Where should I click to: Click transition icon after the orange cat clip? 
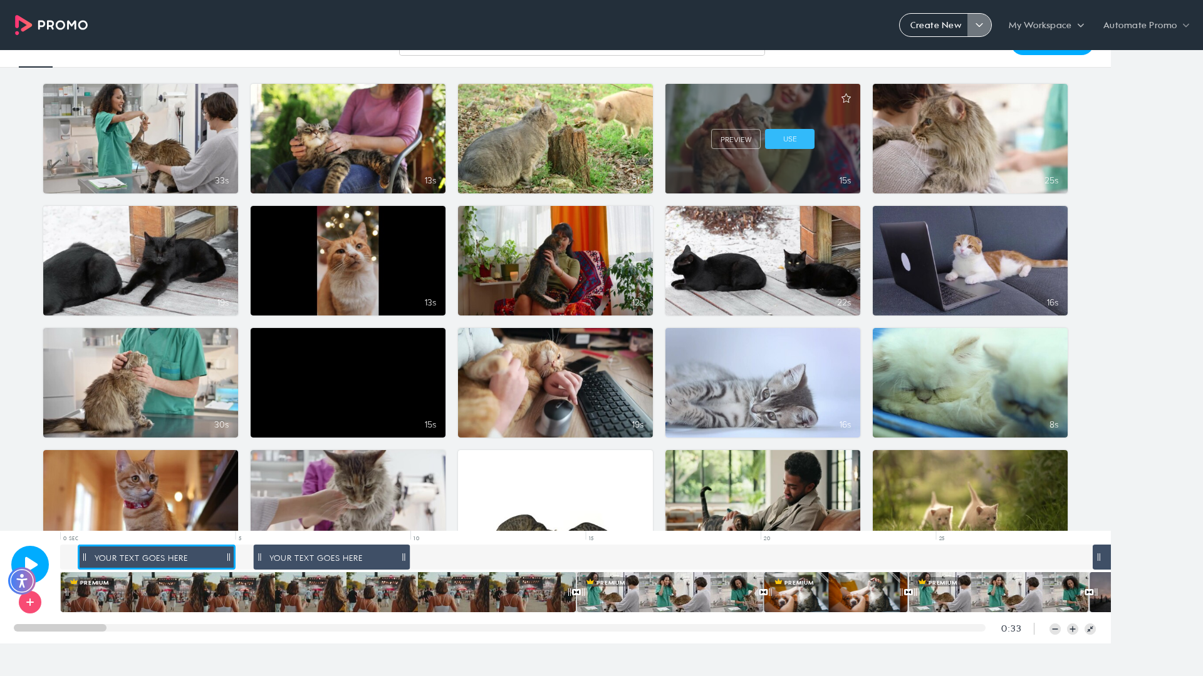909,592
